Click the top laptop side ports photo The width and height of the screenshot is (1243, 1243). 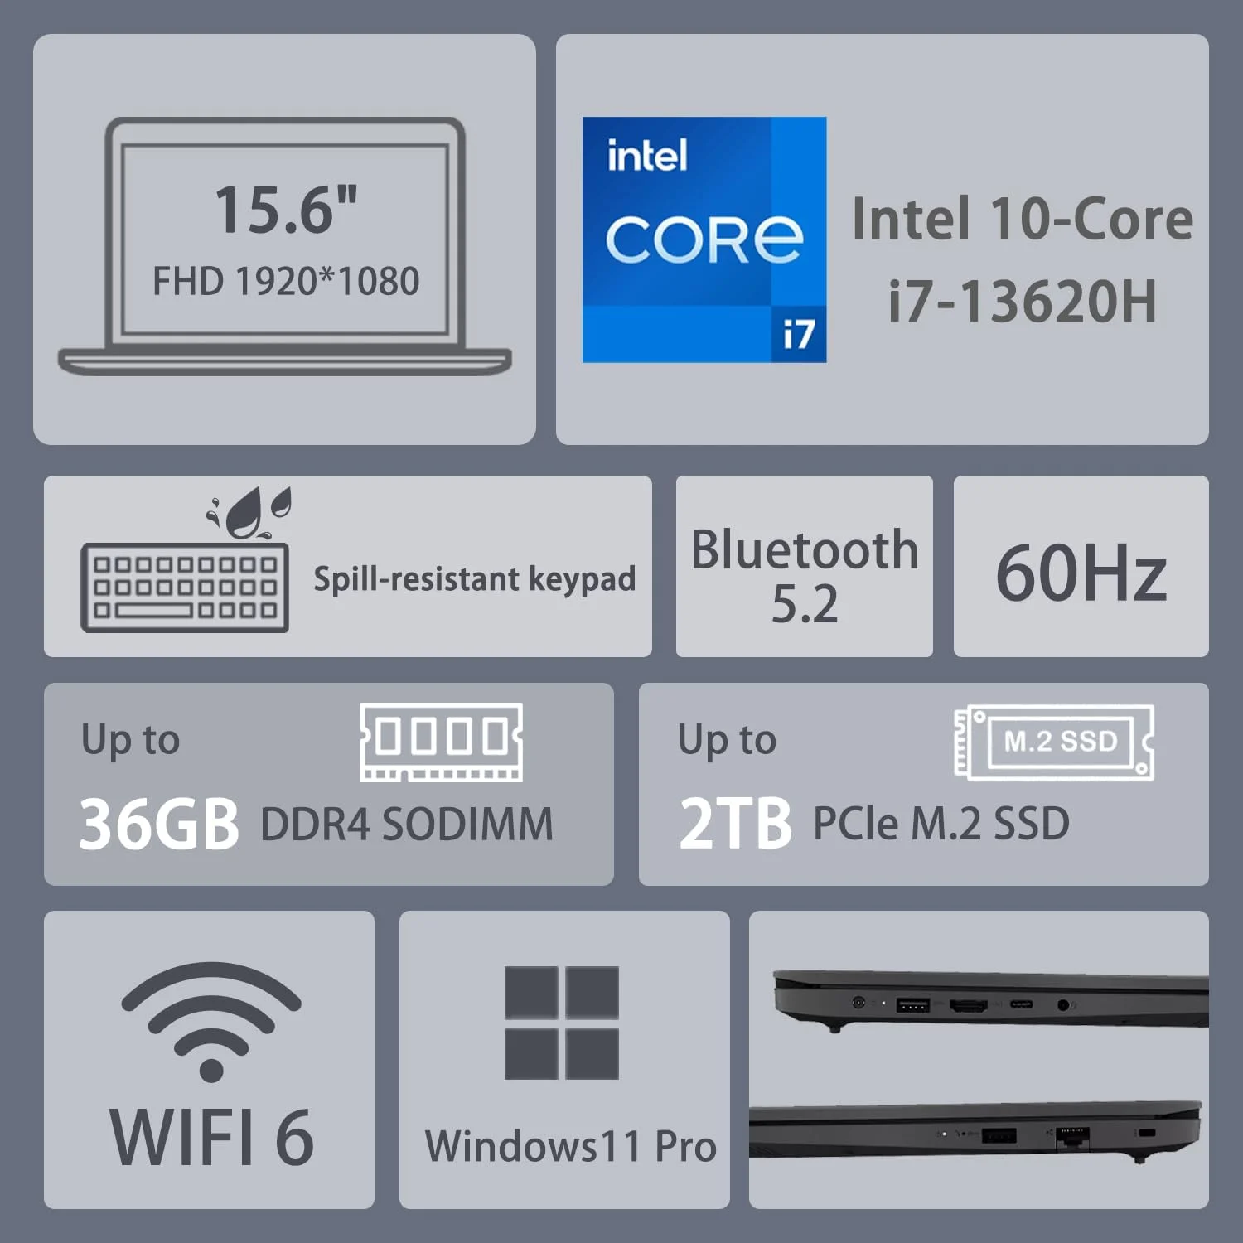click(x=990, y=1000)
